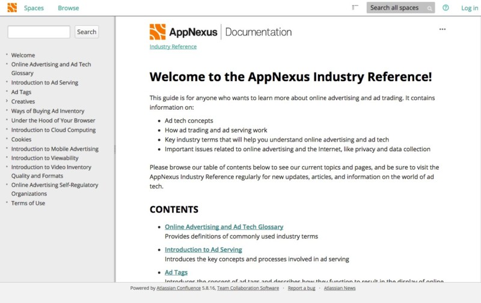The height and width of the screenshot is (303, 481).
Task: Click the Report a bug footer link
Action: tap(301, 288)
